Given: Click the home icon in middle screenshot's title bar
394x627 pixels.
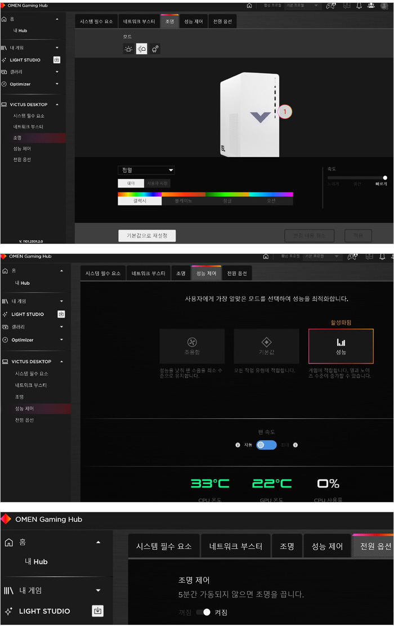Looking at the screenshot, I should (x=266, y=256).
